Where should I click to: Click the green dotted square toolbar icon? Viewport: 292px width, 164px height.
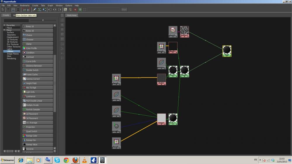(x=80, y=10)
